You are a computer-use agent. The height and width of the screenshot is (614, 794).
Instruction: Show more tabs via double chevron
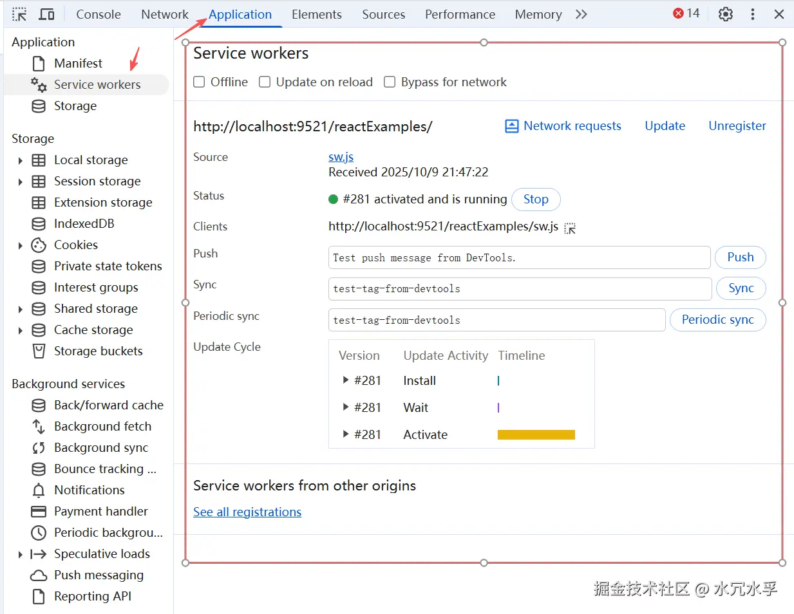point(581,14)
